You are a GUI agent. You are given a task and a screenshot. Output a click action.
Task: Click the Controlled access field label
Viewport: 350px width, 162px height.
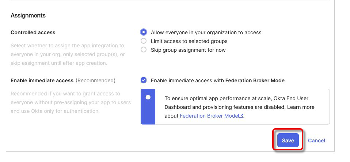(x=33, y=32)
